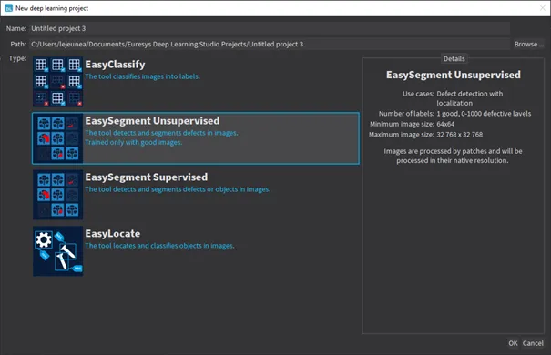The height and width of the screenshot is (355, 551).
Task: Click the Details panel heading
Action: click(454, 58)
